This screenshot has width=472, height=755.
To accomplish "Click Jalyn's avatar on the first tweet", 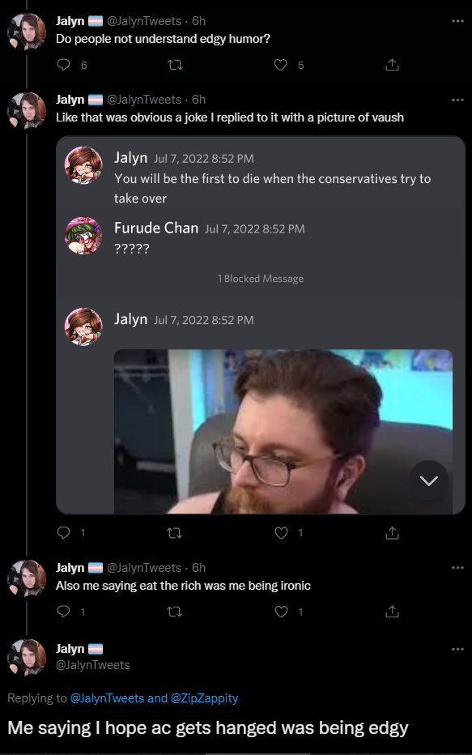I will coord(27,32).
